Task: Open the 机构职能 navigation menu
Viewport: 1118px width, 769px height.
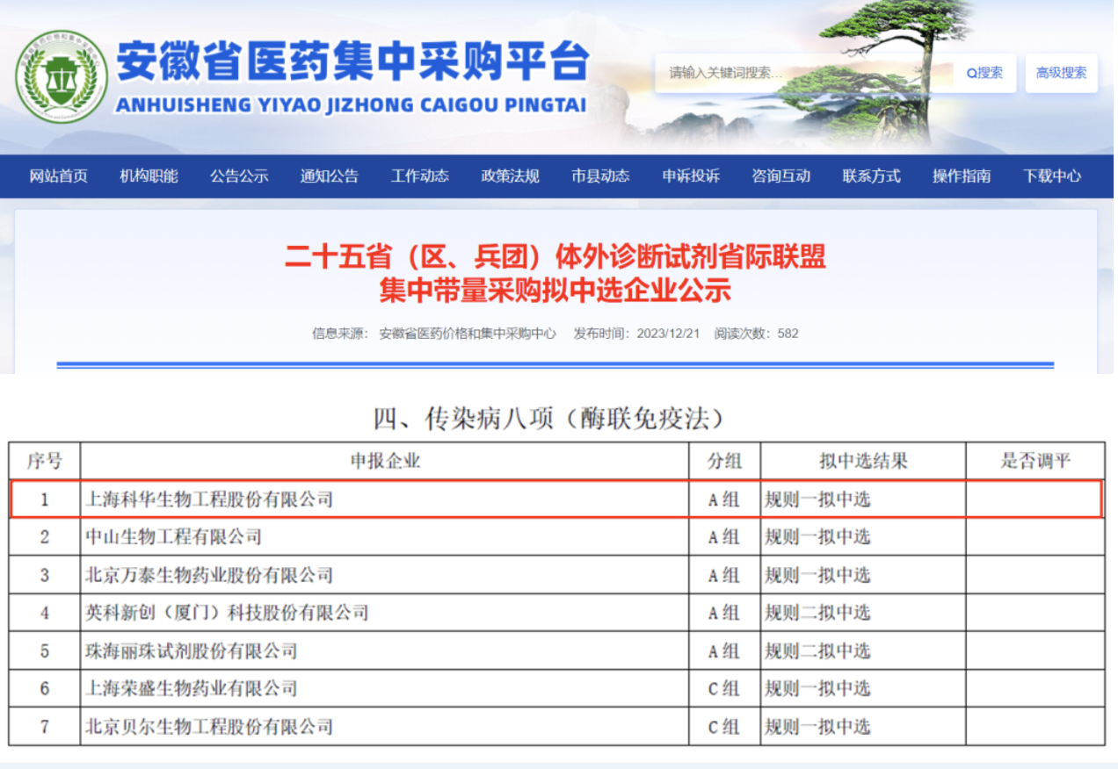Action: (148, 176)
